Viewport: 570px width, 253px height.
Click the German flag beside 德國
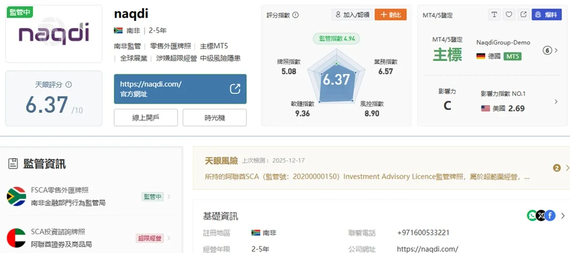point(481,56)
